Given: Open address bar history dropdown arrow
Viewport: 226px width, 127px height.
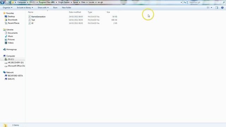Looking at the screenshot, I should [181, 2].
